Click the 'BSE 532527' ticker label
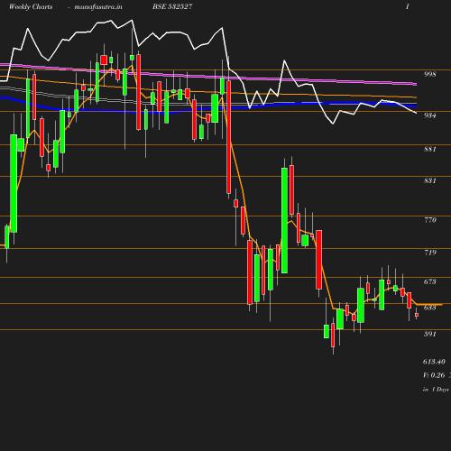This screenshot has width=451, height=451. coord(172,7)
